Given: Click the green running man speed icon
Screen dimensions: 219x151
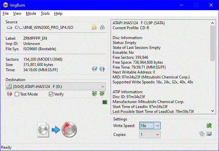Looking at the screenshot, I should pyautogui.click(x=209, y=125).
